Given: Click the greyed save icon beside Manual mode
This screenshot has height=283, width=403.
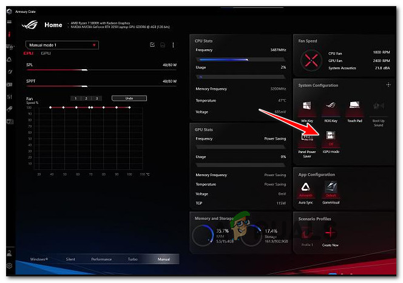Looking at the screenshot, I should click(163, 45).
